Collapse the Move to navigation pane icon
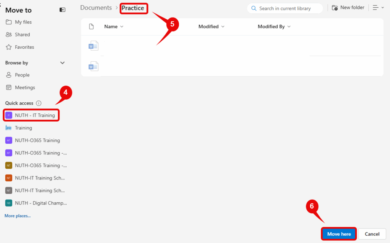The height and width of the screenshot is (243, 390). [62, 10]
